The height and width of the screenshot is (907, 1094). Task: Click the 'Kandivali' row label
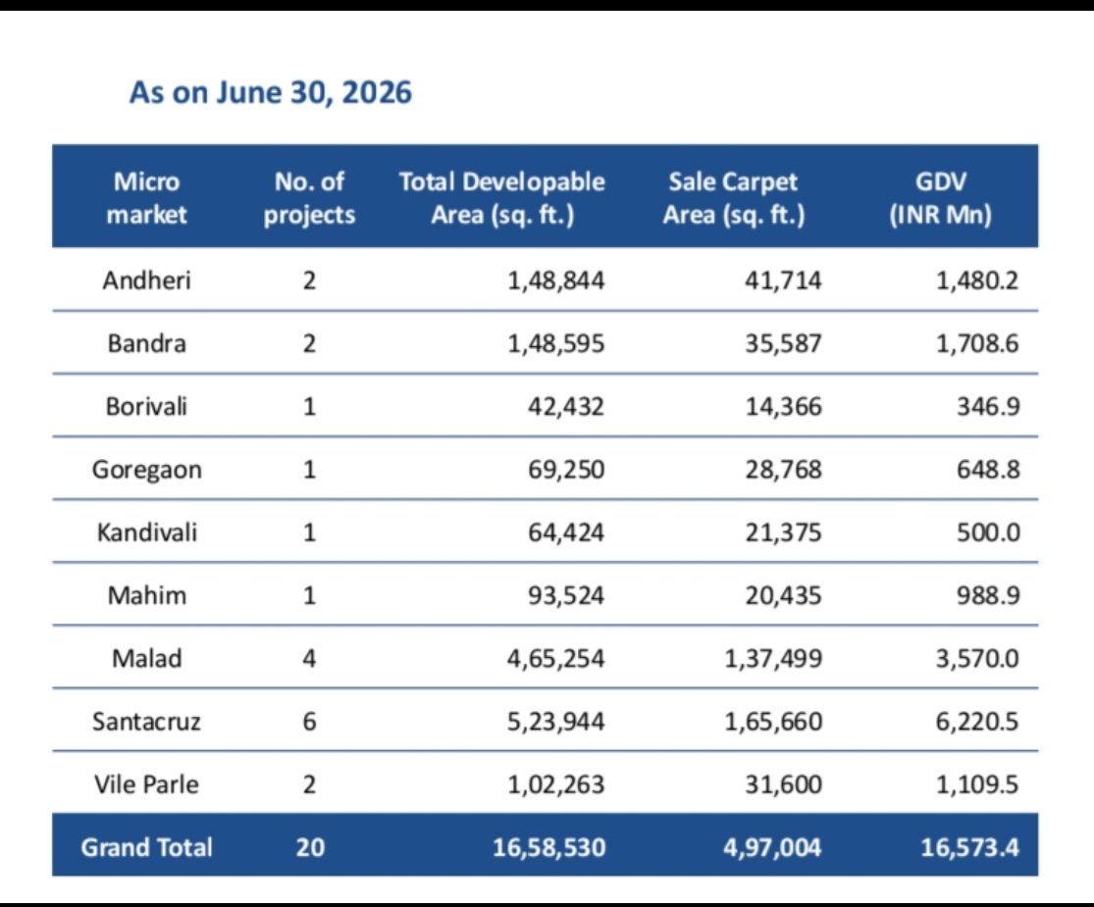(146, 532)
